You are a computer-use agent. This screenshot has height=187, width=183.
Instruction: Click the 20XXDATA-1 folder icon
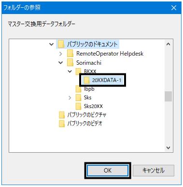87,80
